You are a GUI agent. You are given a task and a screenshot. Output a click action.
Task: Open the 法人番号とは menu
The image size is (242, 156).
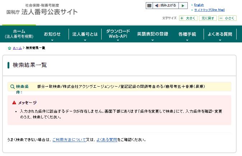point(85,34)
